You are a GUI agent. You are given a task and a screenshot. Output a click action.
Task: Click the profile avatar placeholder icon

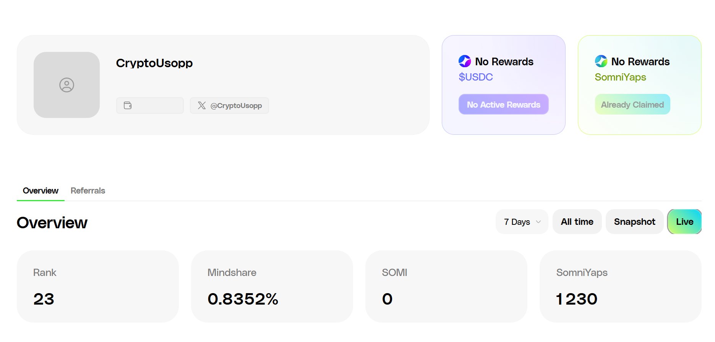66,85
